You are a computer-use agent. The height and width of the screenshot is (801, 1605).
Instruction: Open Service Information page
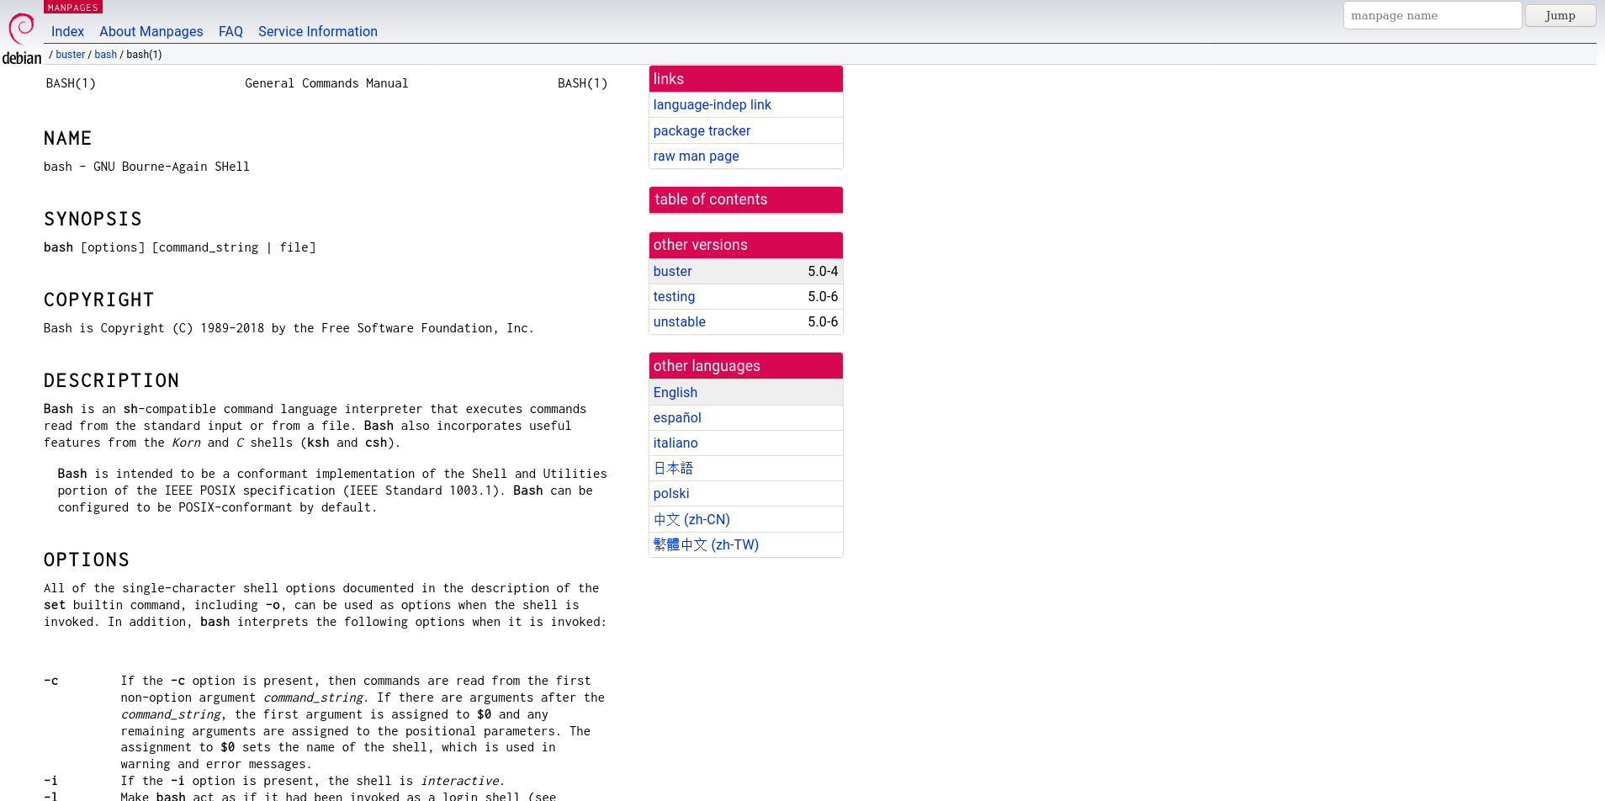point(318,31)
